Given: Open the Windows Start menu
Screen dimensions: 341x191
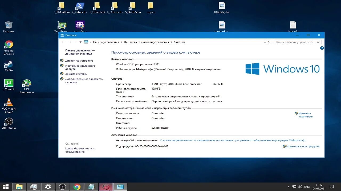Looking at the screenshot, I should pos(5,187).
